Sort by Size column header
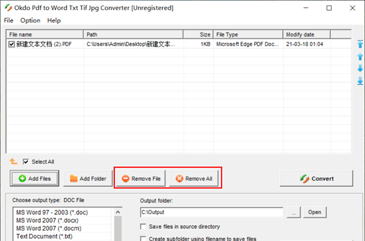The image size is (365, 241). [198, 35]
